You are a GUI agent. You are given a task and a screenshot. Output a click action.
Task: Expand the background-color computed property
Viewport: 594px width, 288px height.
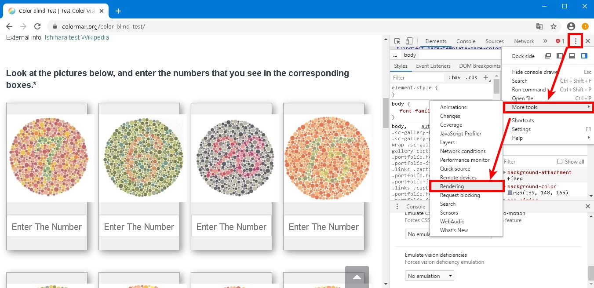pyautogui.click(x=505, y=186)
